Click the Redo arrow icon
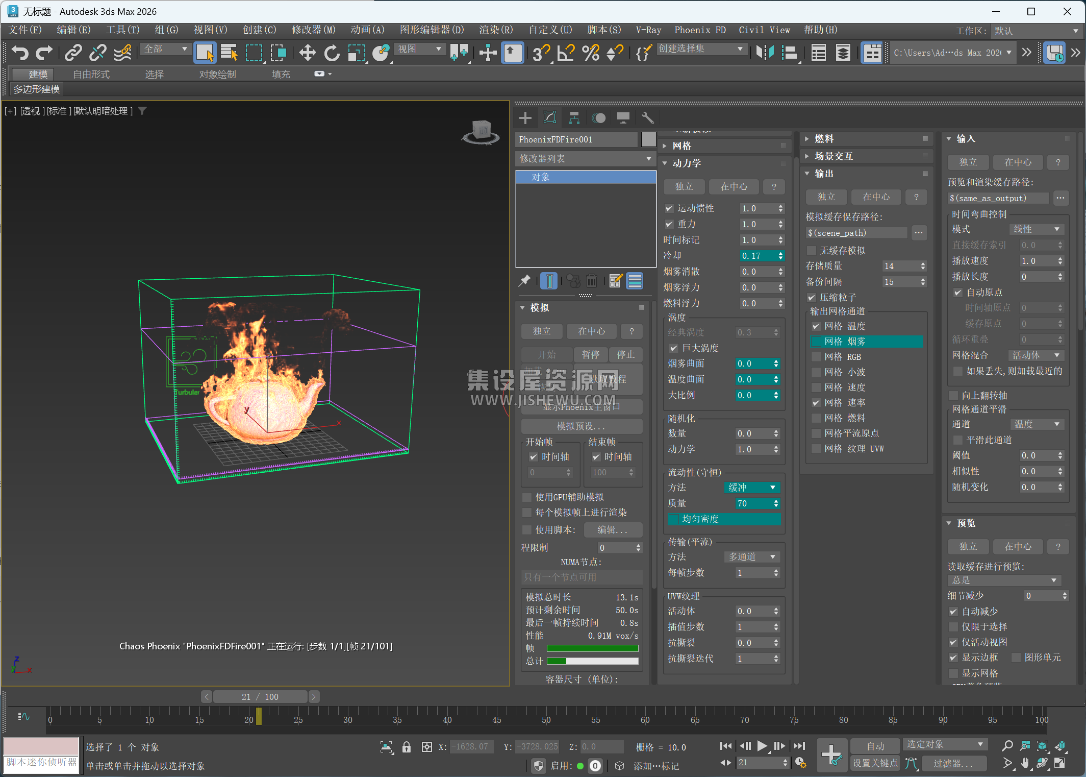This screenshot has width=1086, height=777. point(44,53)
